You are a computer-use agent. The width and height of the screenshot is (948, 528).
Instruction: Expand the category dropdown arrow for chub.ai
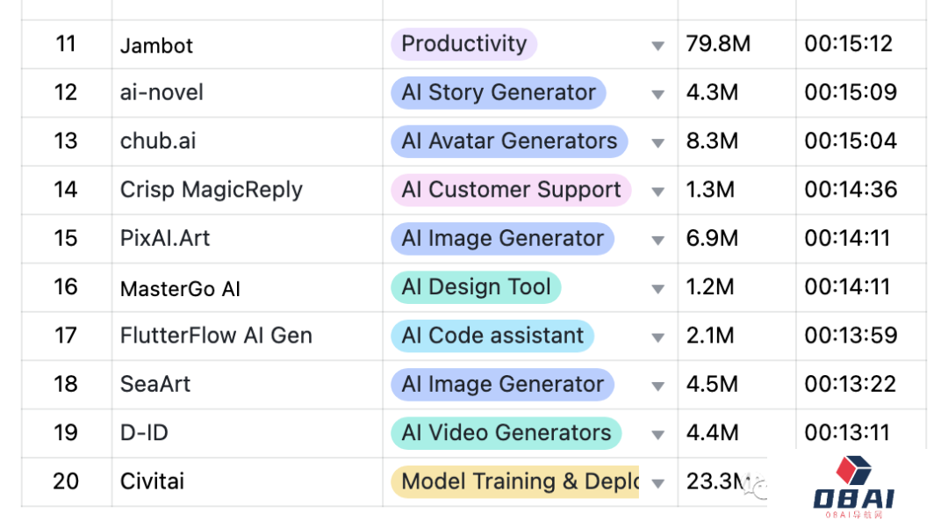pos(657,142)
